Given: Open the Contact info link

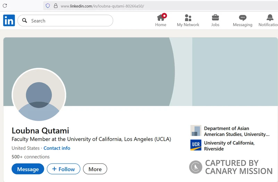Looking at the screenshot, I should (x=57, y=148).
